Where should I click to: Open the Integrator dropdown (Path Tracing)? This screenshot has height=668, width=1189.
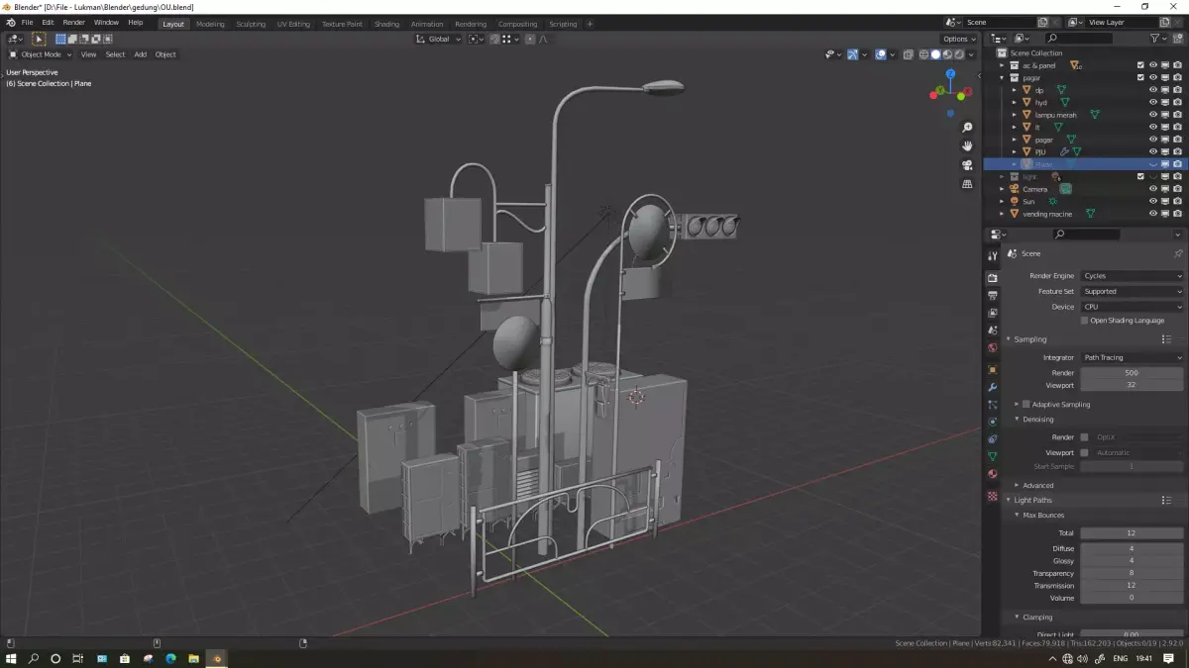tap(1132, 357)
